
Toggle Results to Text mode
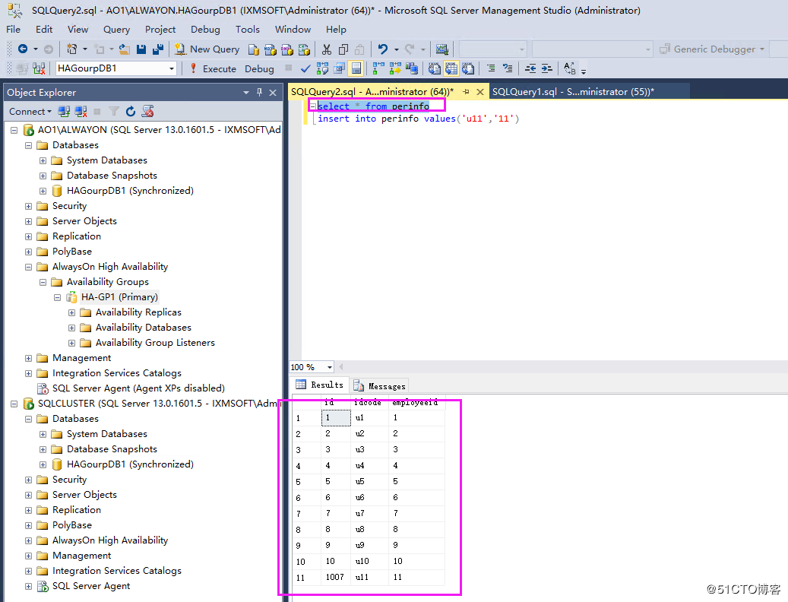[x=434, y=68]
